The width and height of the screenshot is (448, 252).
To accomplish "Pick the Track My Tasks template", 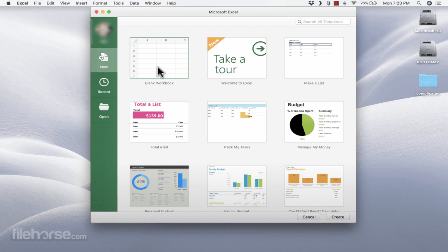I will pyautogui.click(x=237, y=122).
